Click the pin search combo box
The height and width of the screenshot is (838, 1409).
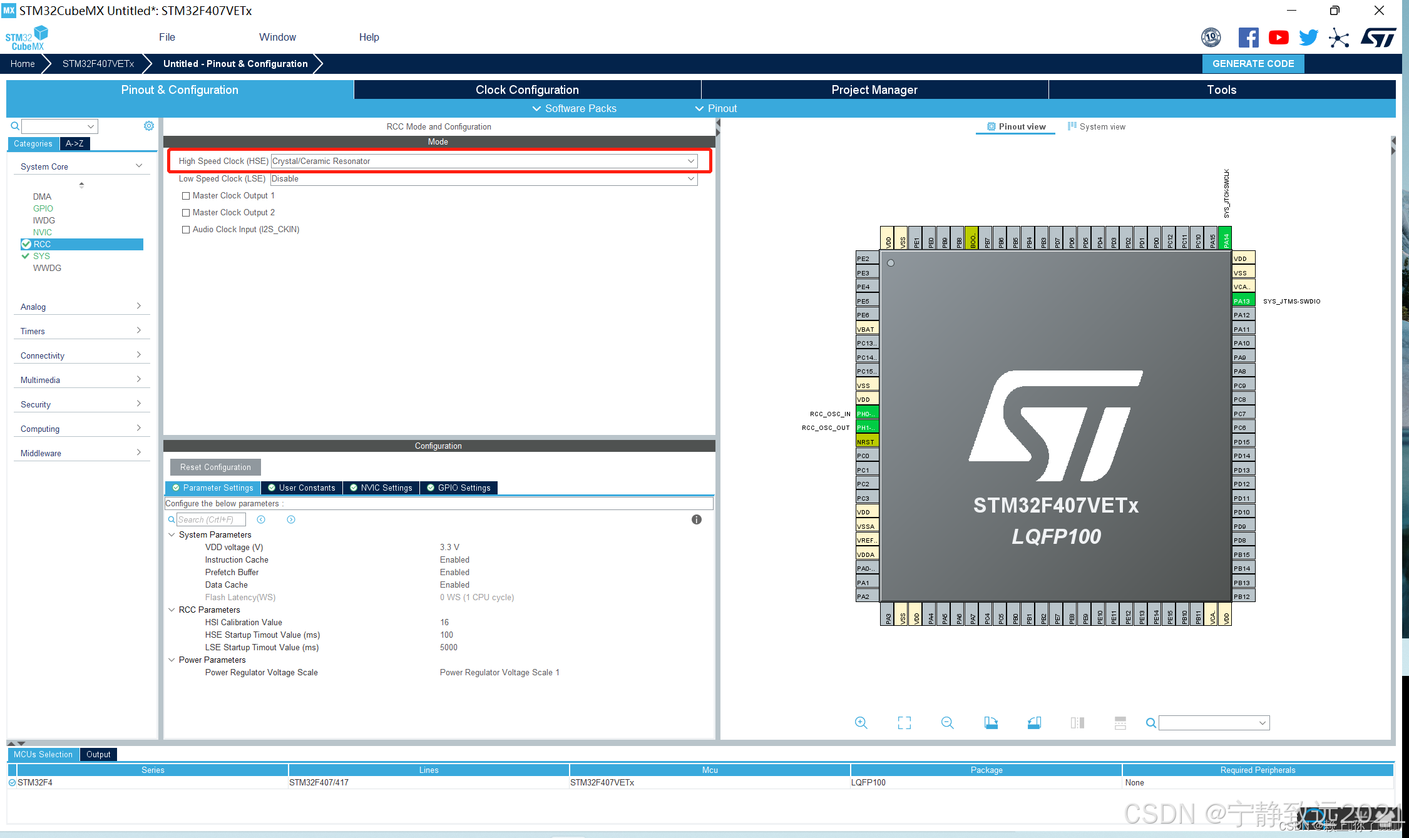(x=1214, y=723)
